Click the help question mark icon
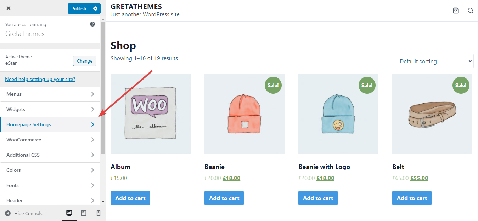Image resolution: width=478 pixels, height=221 pixels. click(x=92, y=24)
